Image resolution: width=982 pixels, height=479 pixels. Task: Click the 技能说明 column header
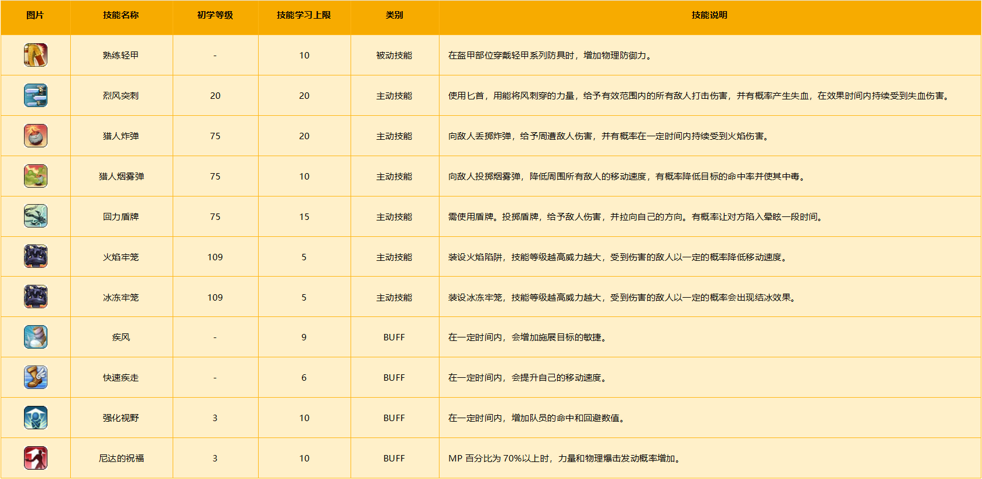[709, 15]
